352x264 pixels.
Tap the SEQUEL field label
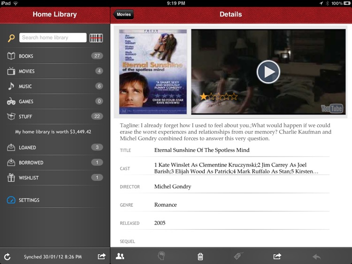(x=127, y=241)
